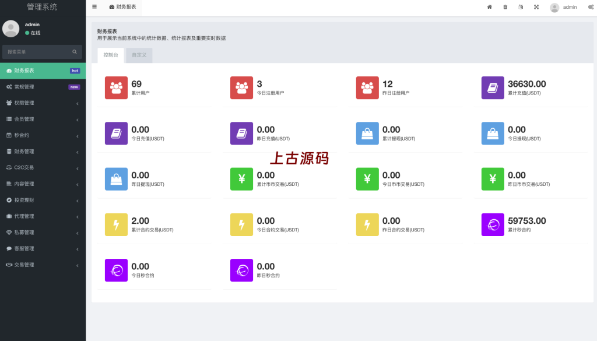
Task: Expand the 代理管理 sidebar menu
Action: point(43,216)
